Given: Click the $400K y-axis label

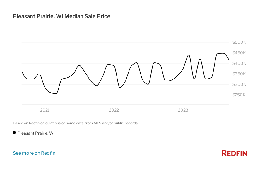Looking at the screenshot, I should point(239,63).
